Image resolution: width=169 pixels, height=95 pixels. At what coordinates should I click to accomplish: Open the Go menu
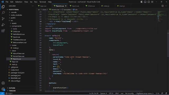[31, 2]
